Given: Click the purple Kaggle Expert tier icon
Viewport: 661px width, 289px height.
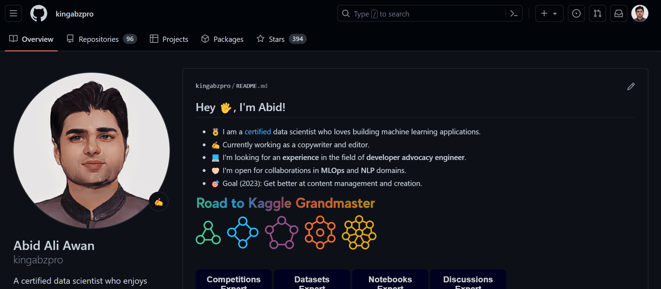Looking at the screenshot, I should pos(282,232).
